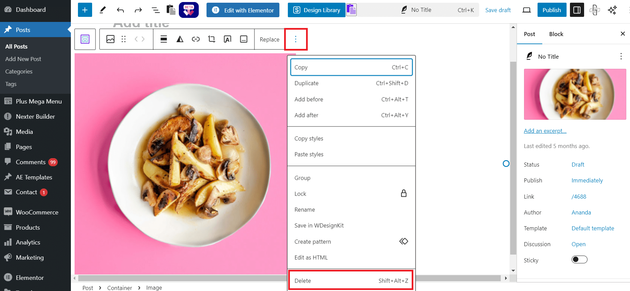The height and width of the screenshot is (291, 630).
Task: Select Paste styles menu entry
Action: 351,154
